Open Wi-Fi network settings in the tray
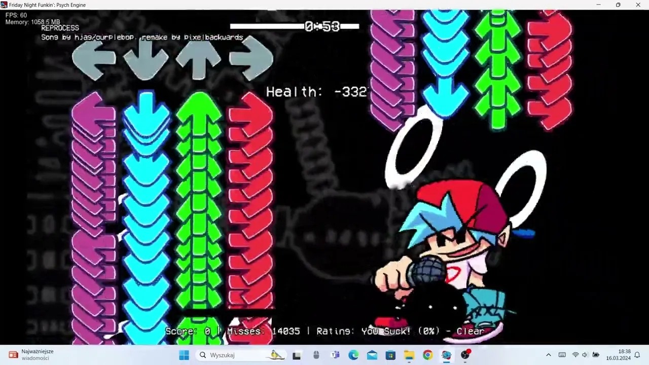 click(x=575, y=355)
